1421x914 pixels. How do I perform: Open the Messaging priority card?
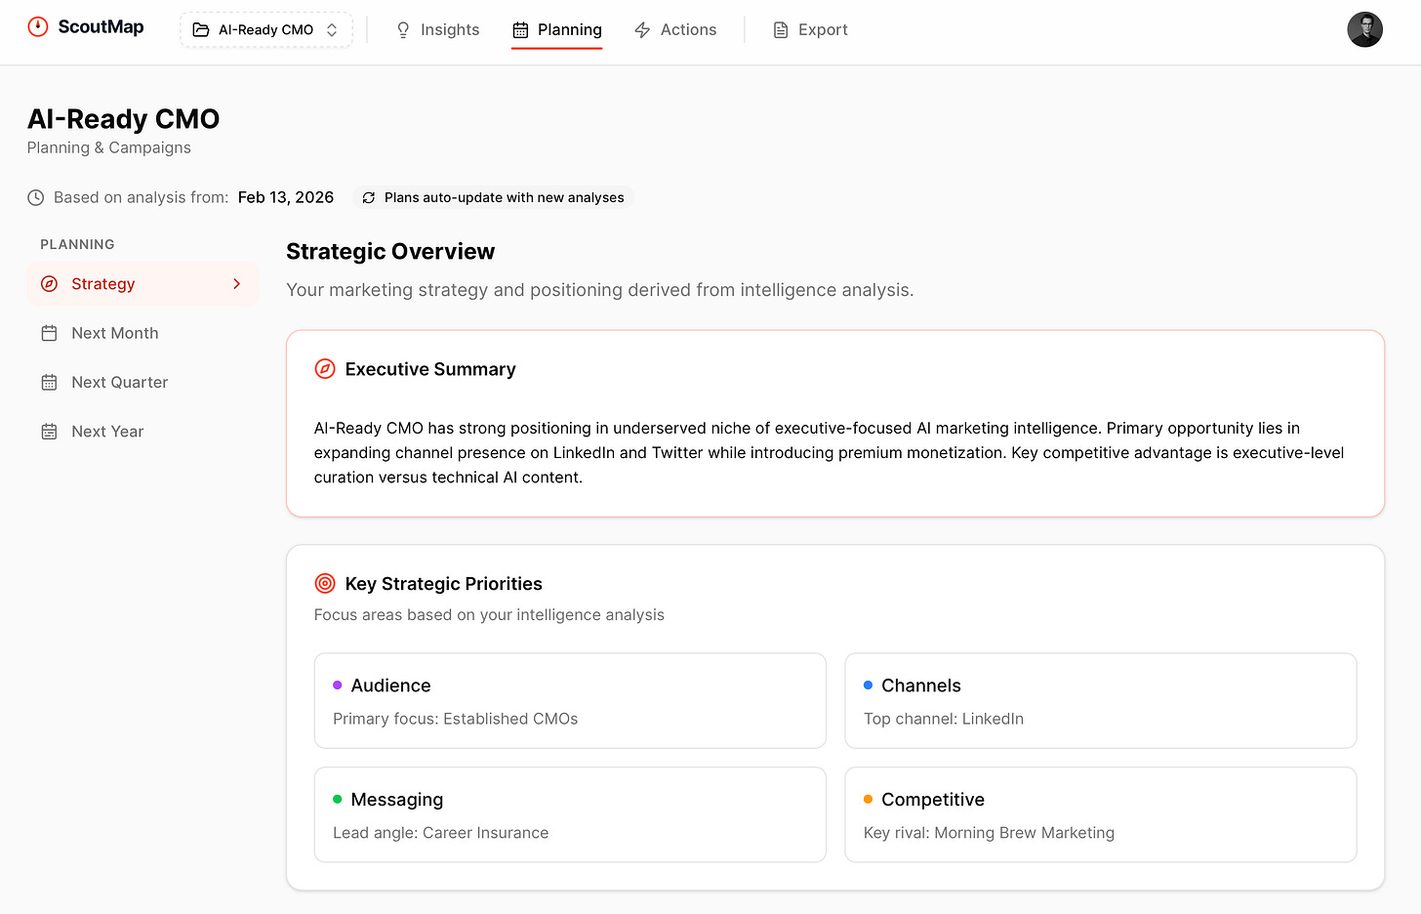click(x=570, y=815)
